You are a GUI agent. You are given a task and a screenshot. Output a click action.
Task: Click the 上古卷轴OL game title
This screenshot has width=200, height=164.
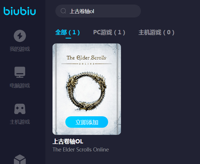coord(68,141)
